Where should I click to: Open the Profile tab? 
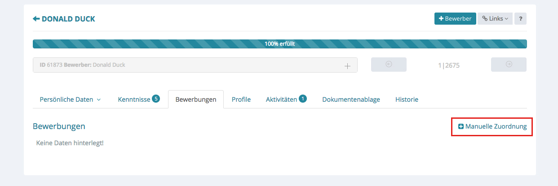coord(241,99)
